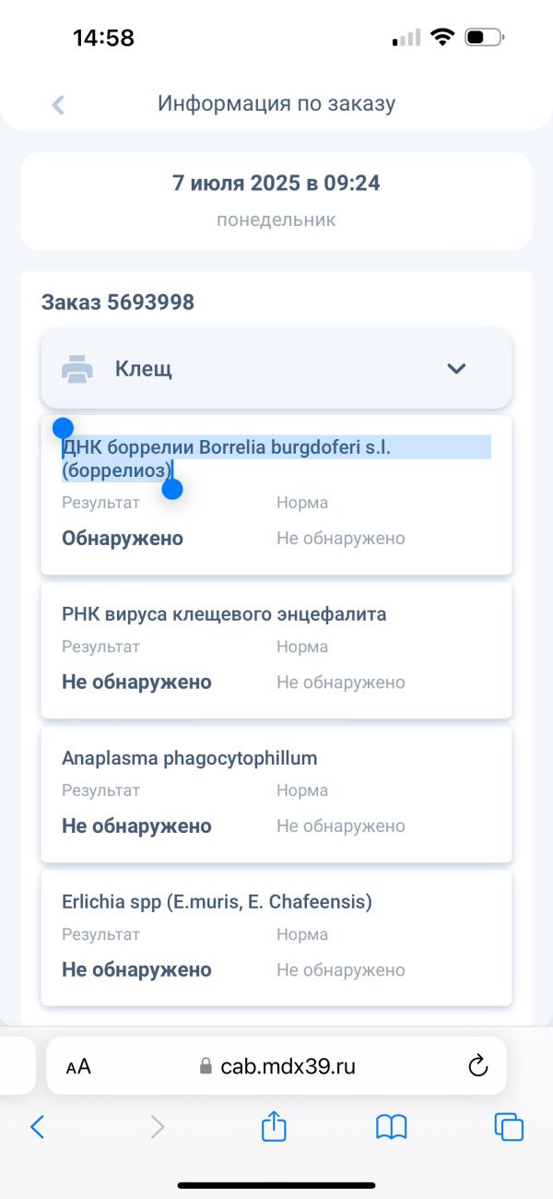Select the Anaplasma phagocytophillum result card

tap(276, 794)
